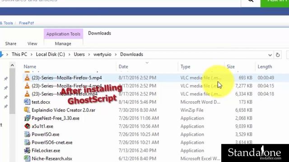Select file Explaindio Video Creator 2.0.rar

pos(63,110)
